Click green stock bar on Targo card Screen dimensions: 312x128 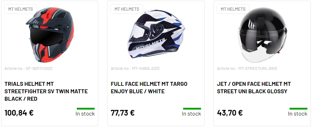[x=192, y=108]
